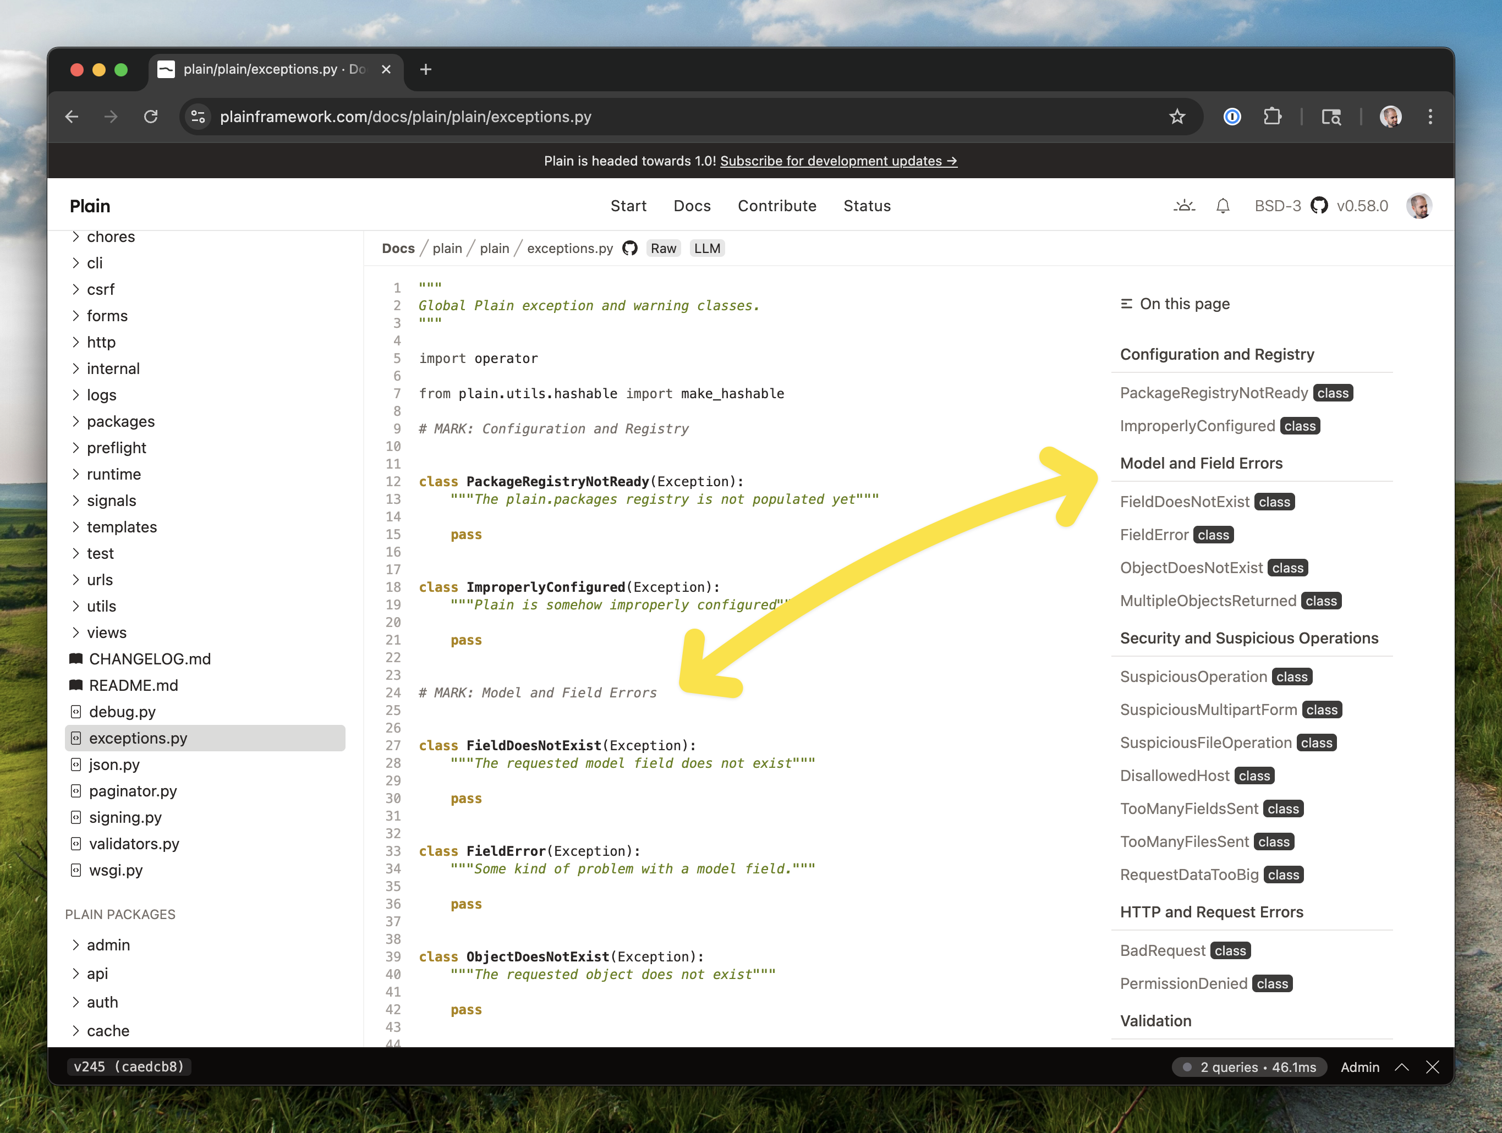The width and height of the screenshot is (1502, 1133).
Task: Collapse the debug toolbar with caret icon
Action: (x=1401, y=1067)
